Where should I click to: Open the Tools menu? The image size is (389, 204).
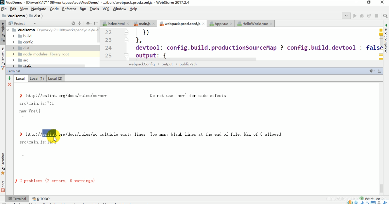click(94, 9)
